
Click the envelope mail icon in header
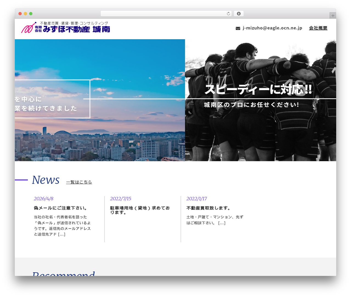(238, 28)
